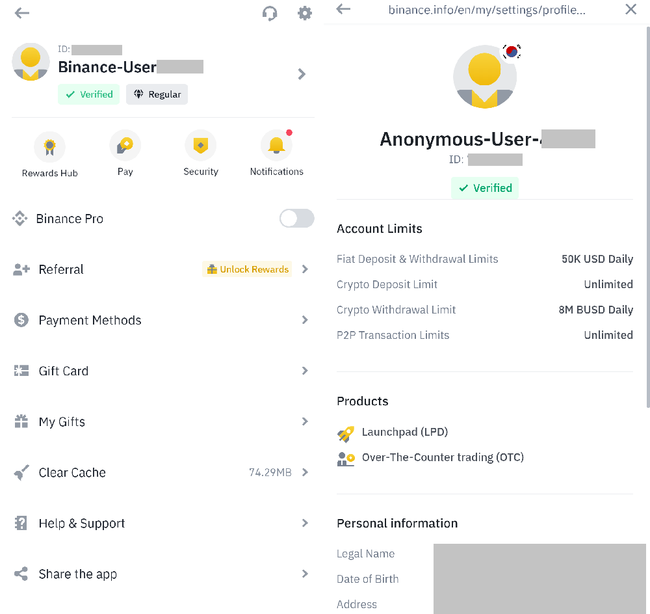650x614 pixels.
Task: Open Notifications bell
Action: [x=276, y=154]
